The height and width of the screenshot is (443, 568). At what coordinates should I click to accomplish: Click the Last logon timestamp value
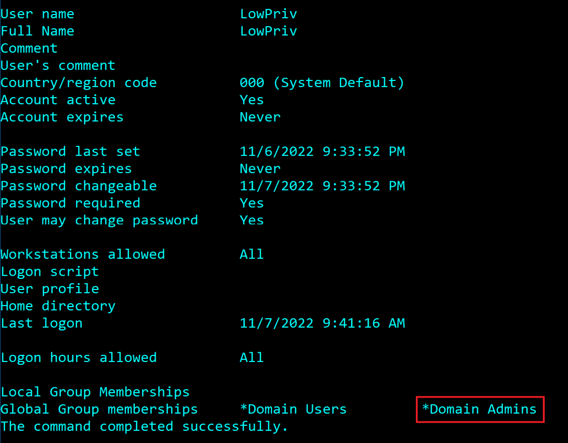coord(322,323)
